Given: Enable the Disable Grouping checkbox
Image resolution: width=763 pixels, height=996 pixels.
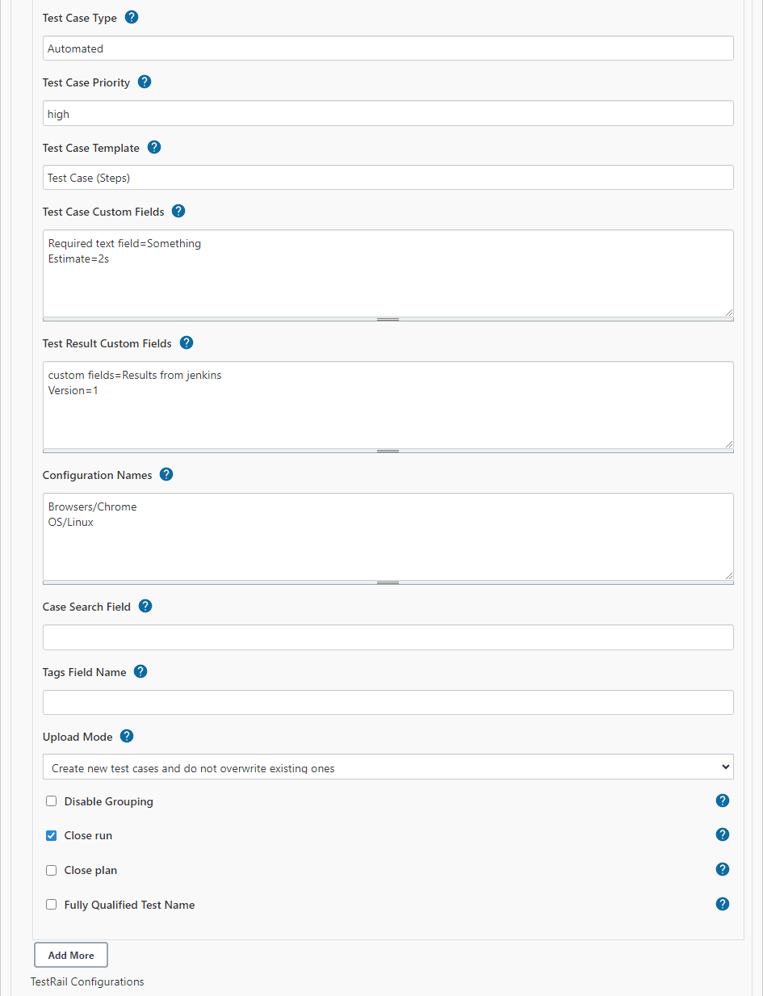Looking at the screenshot, I should pyautogui.click(x=52, y=801).
